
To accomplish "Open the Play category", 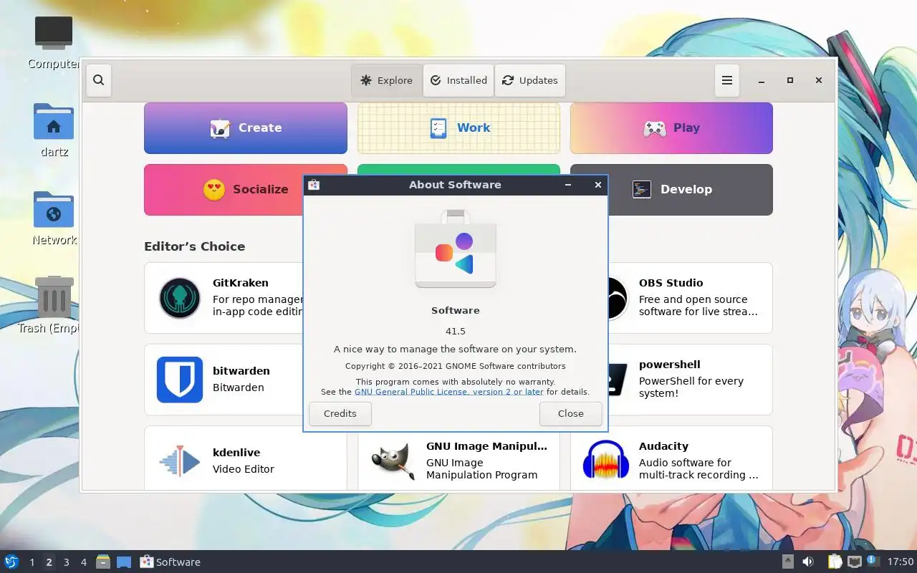I will [671, 128].
